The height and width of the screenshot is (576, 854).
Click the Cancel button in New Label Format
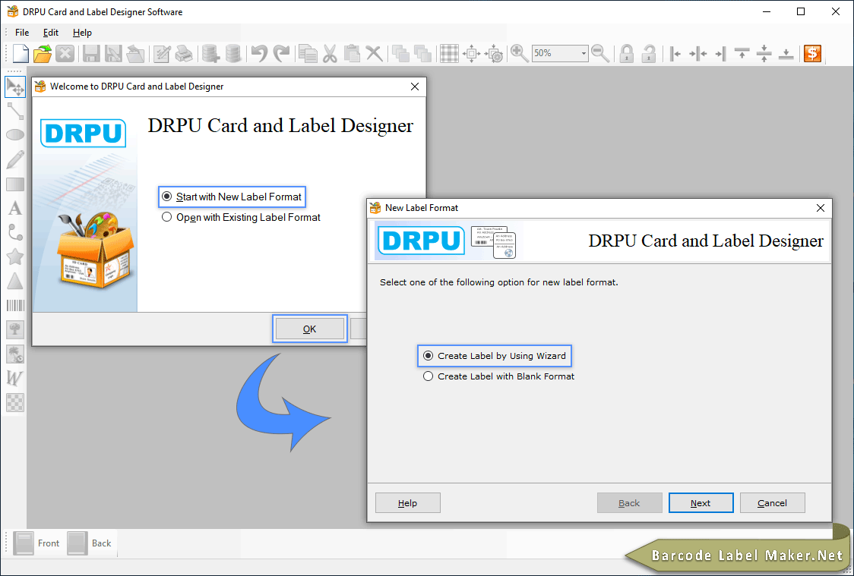point(772,503)
